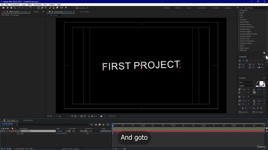Open the Regular font style dropdown

coord(247,86)
